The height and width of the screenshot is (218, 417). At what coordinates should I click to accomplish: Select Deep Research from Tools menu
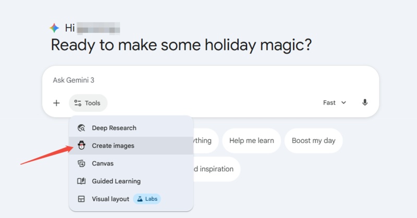click(114, 128)
